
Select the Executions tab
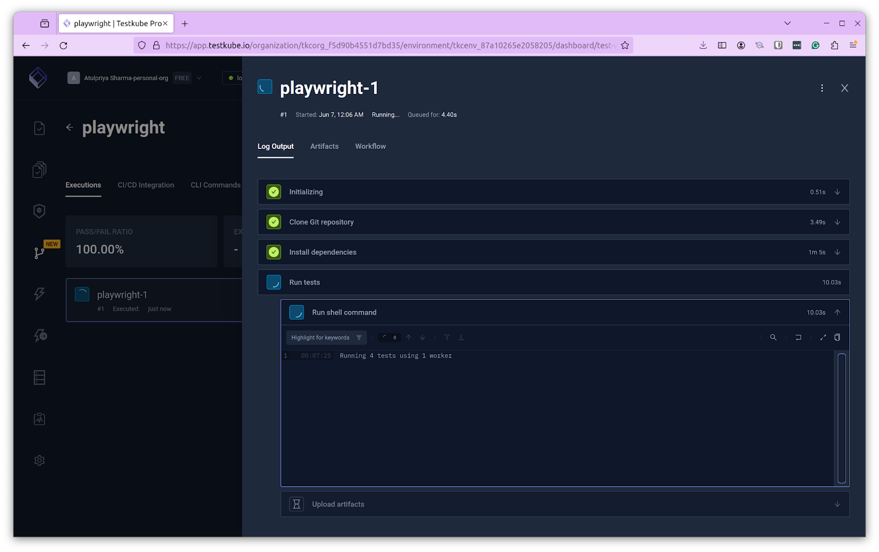coord(83,185)
